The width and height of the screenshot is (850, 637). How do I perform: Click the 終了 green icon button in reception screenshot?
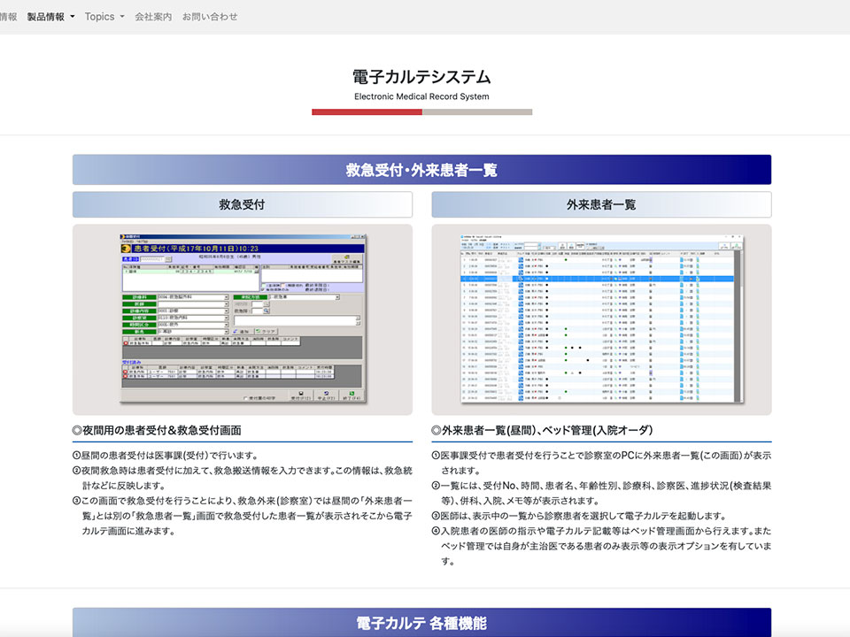pos(352,395)
